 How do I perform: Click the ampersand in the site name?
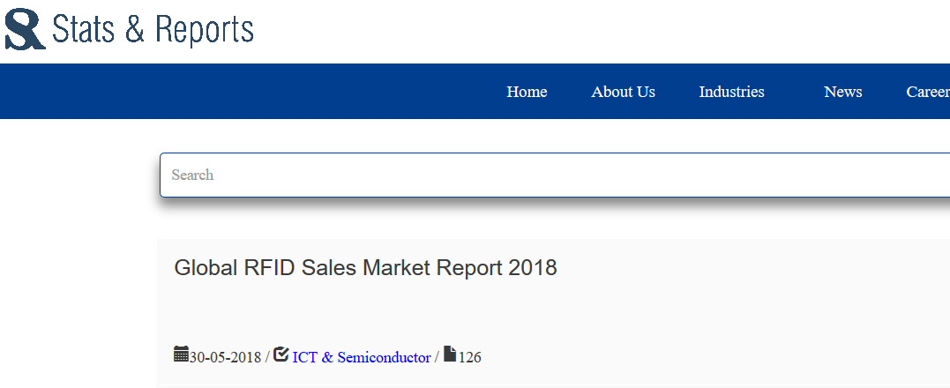tap(134, 29)
